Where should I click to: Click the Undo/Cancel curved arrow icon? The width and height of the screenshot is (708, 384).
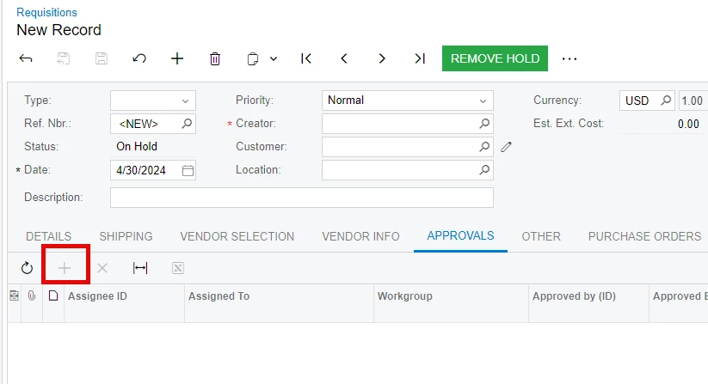click(139, 58)
